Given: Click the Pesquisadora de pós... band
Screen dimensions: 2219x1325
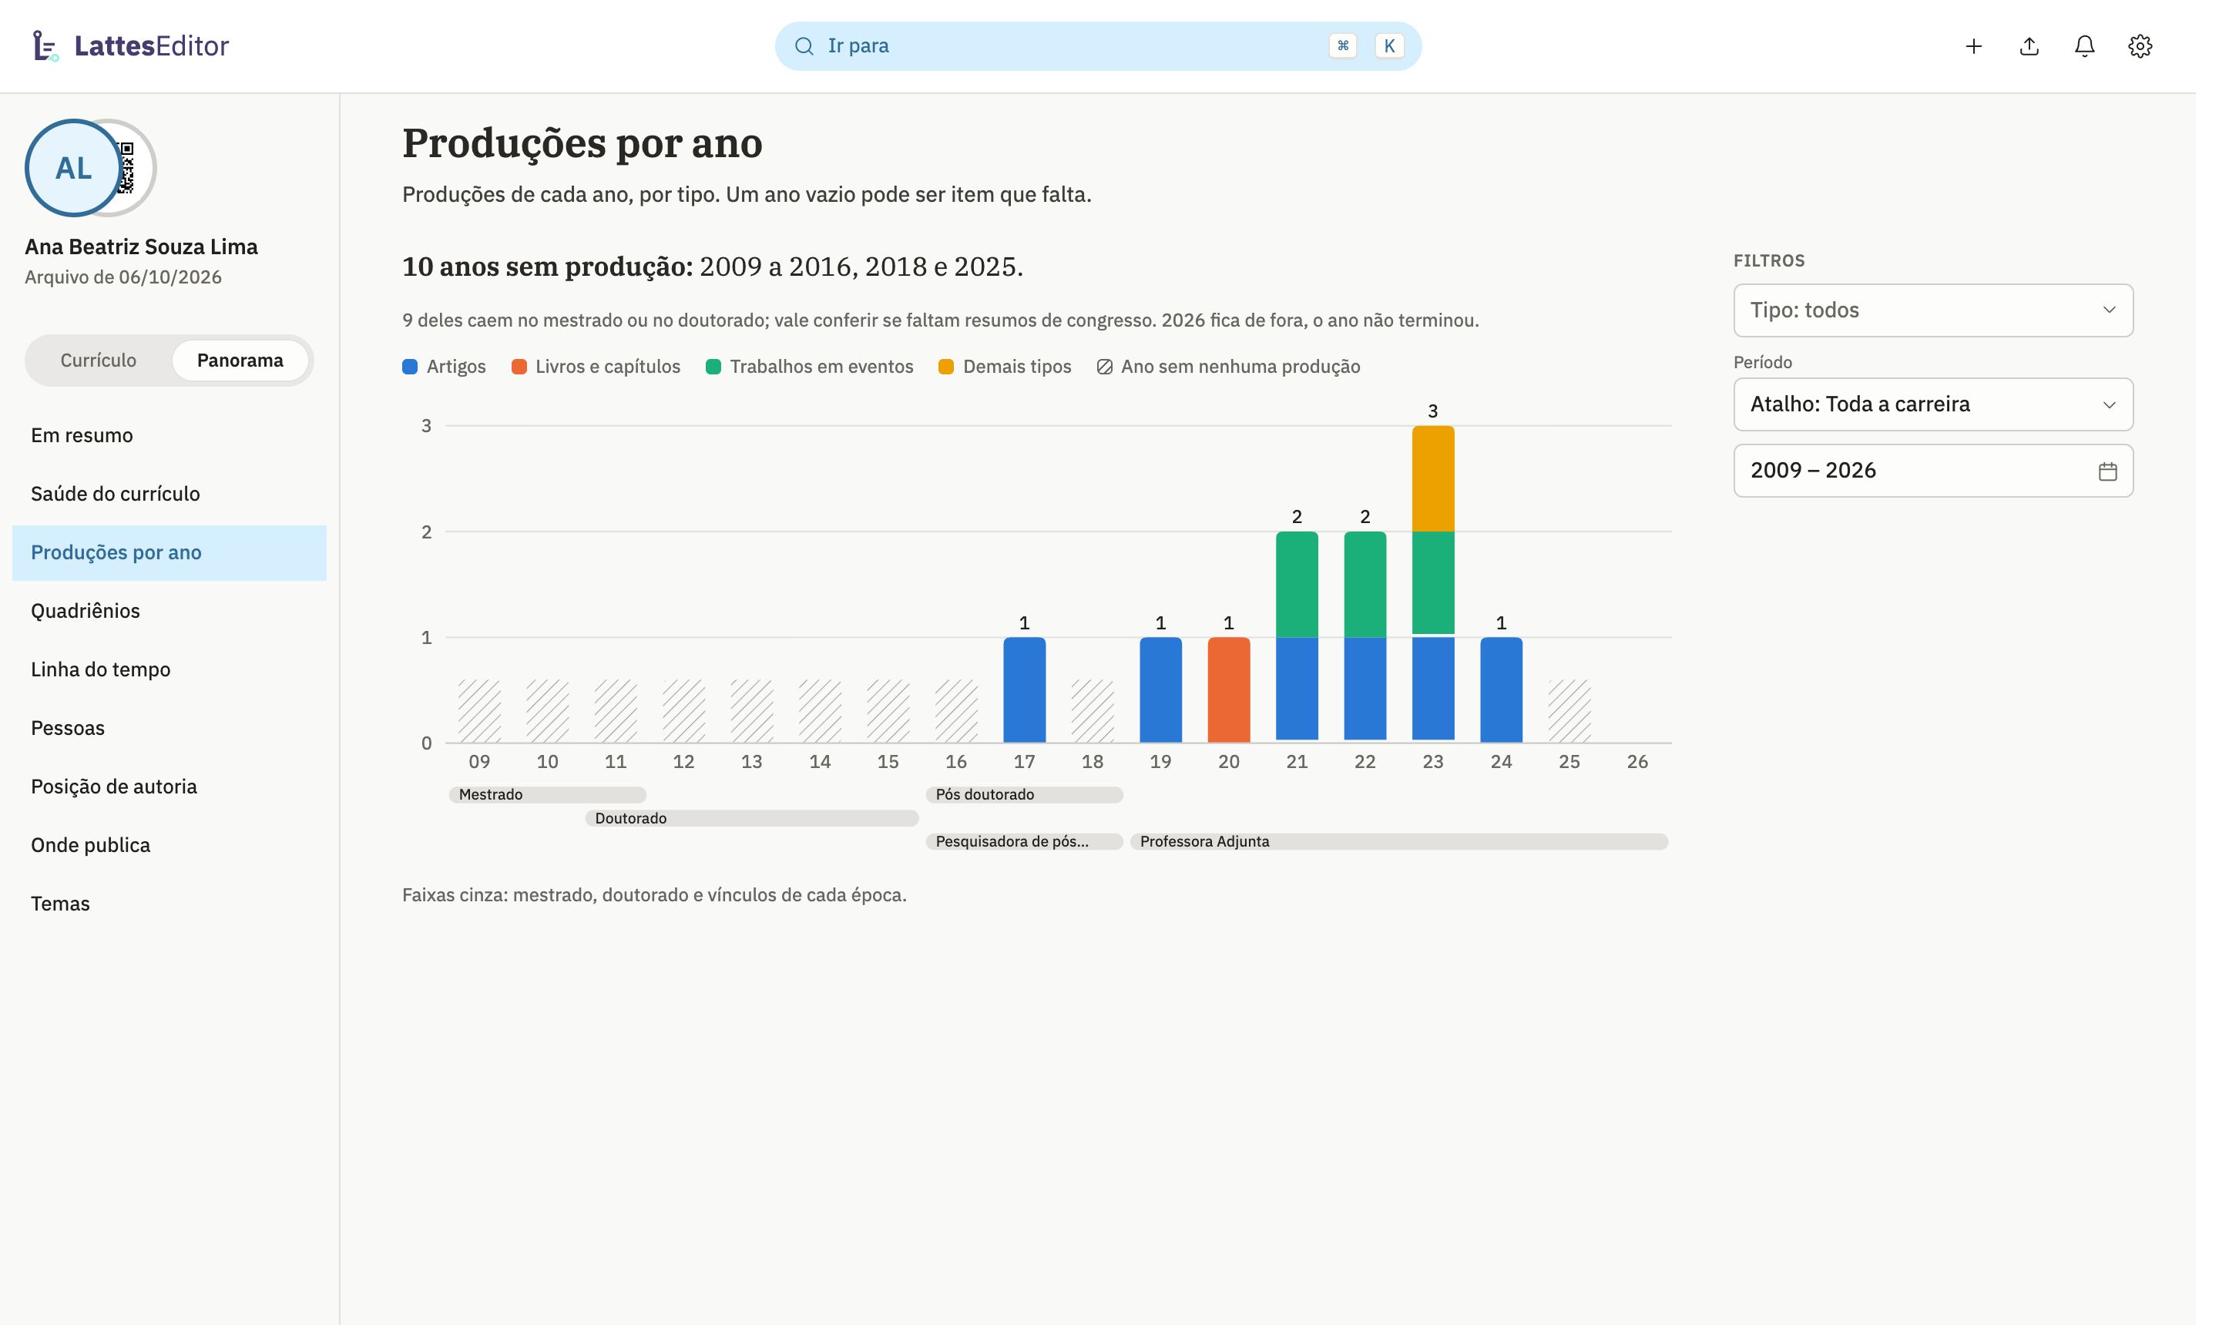Looking at the screenshot, I should click(x=1024, y=842).
